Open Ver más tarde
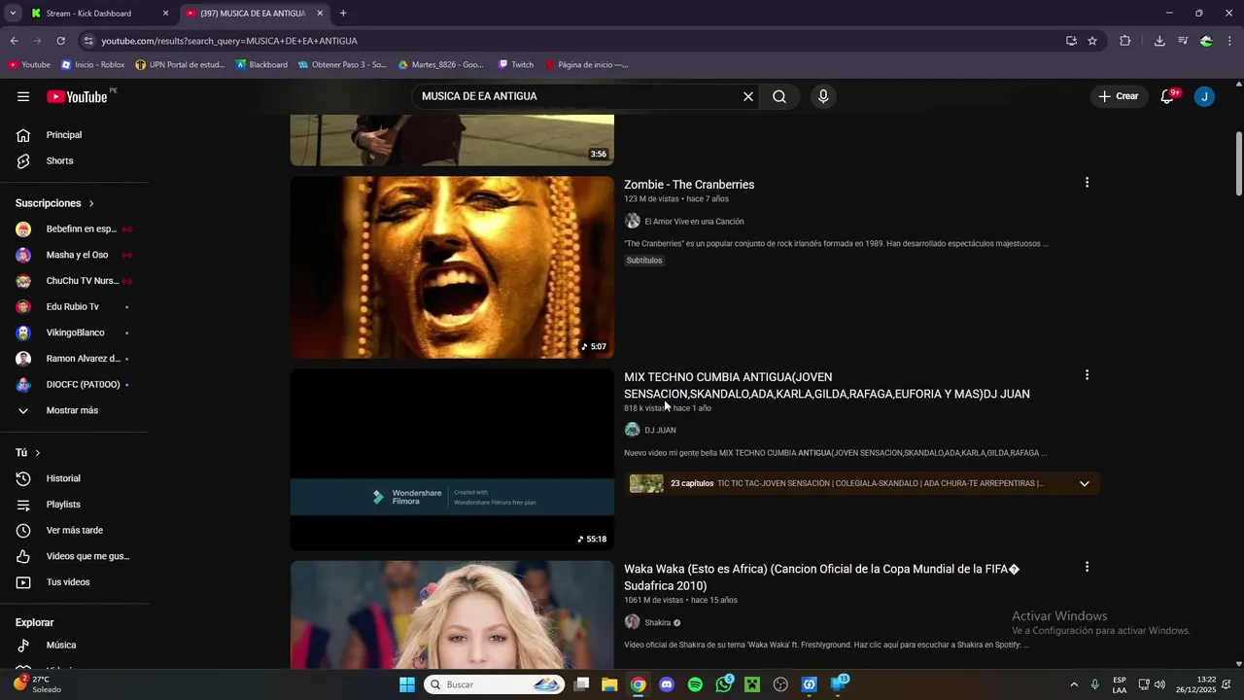This screenshot has width=1244, height=700. click(x=75, y=530)
